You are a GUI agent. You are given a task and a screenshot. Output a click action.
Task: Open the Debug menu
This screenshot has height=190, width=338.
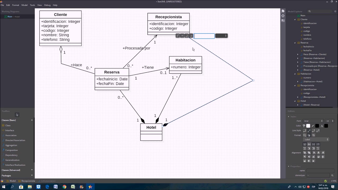(47, 5)
